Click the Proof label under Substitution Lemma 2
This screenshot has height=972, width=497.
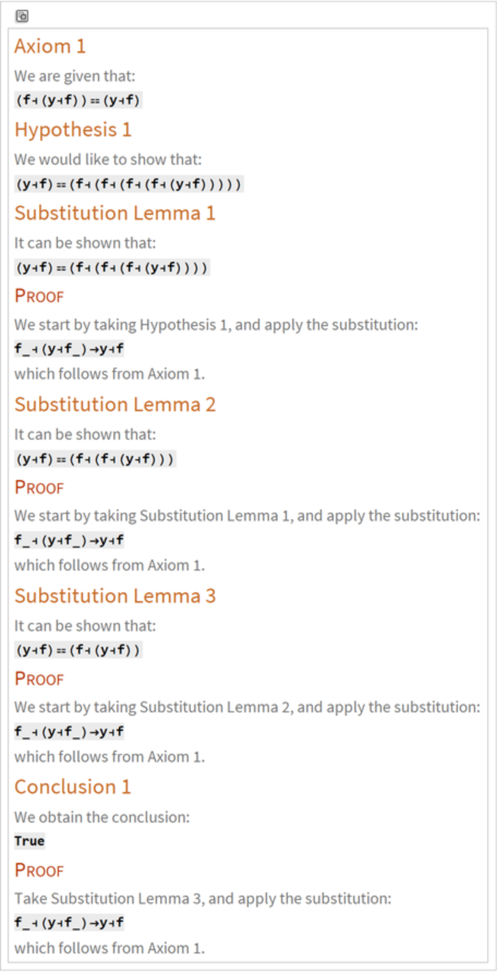[x=39, y=488]
